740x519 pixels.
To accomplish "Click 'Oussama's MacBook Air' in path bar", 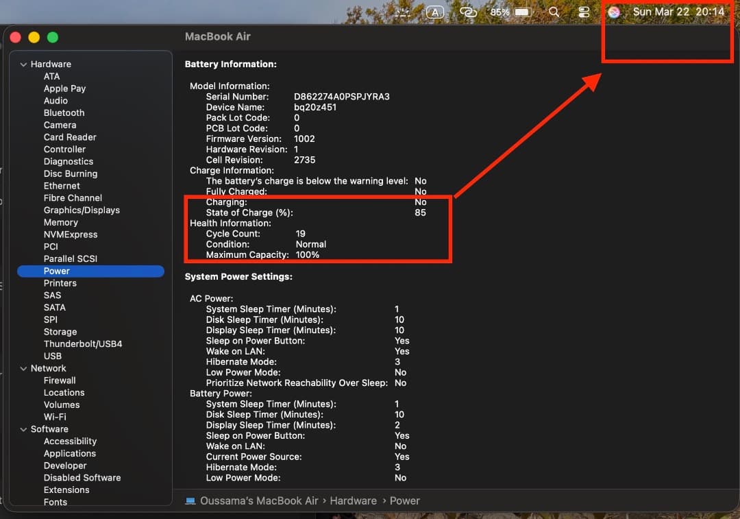I will (x=259, y=500).
